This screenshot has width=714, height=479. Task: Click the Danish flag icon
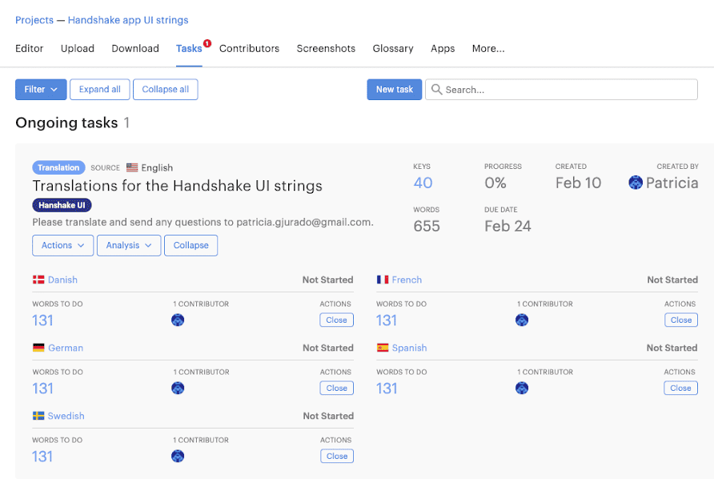click(38, 280)
